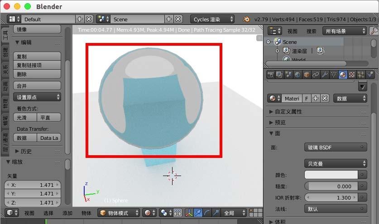Screen dimensions: 379x224
Task: Open the Physics properties tab
Action: tap(370, 75)
